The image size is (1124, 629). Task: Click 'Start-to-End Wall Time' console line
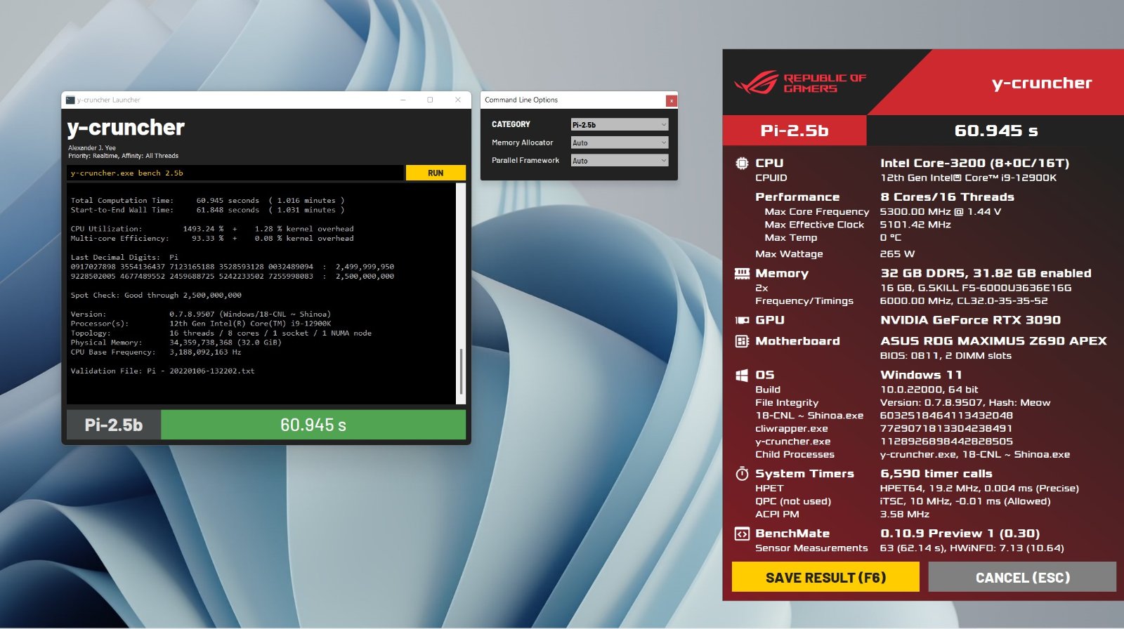coord(208,210)
